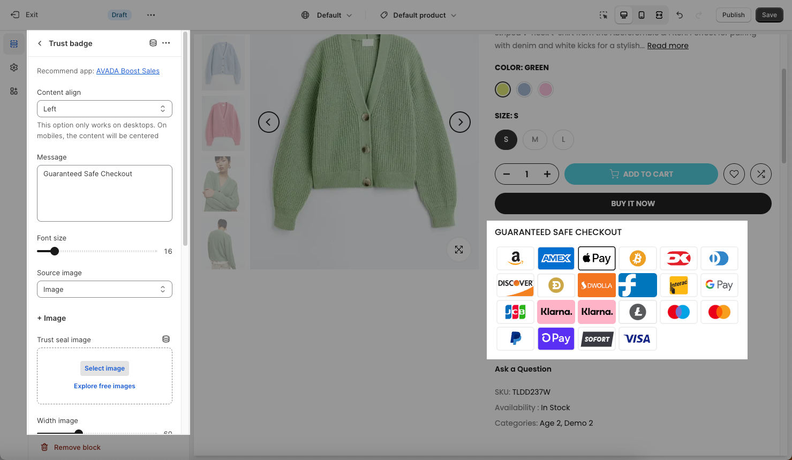Click the JCB payment badge
This screenshot has width=792, height=460.
(515, 312)
